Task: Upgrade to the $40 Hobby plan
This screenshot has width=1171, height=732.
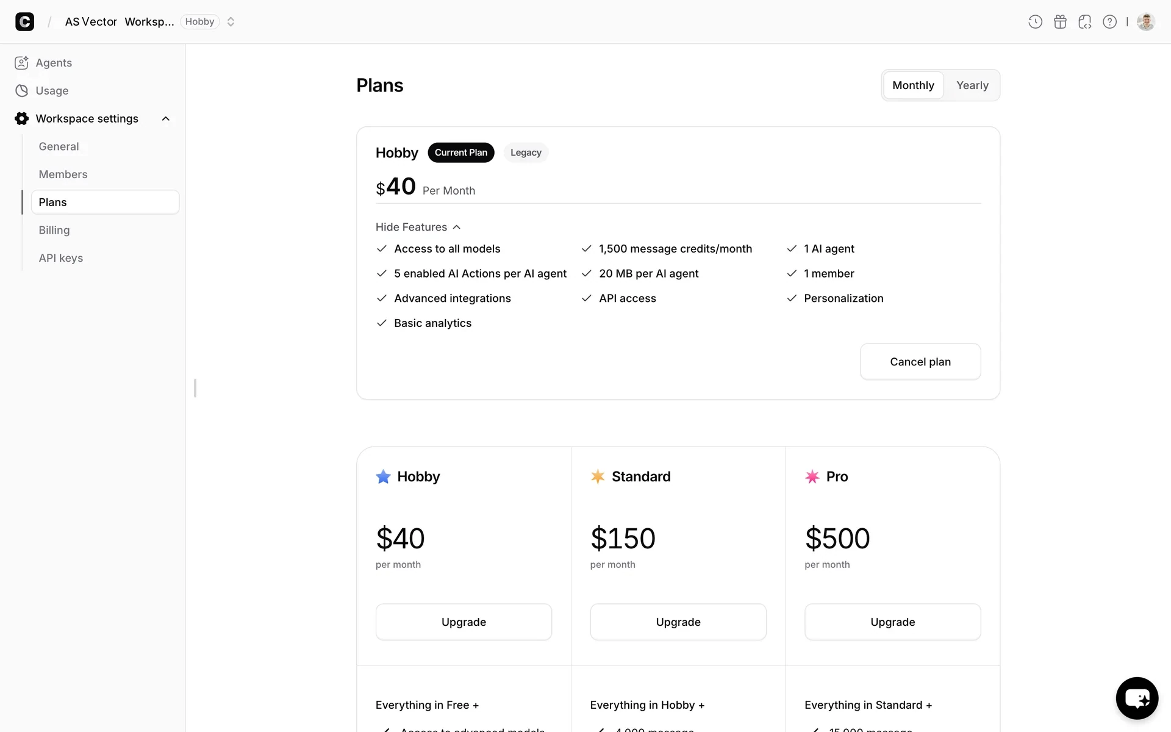Action: (x=464, y=622)
